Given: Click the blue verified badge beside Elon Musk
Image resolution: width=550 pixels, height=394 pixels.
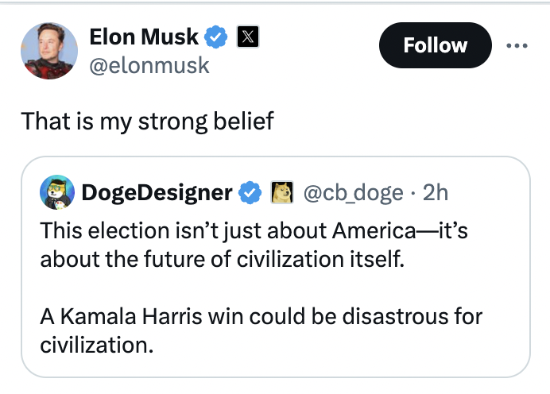Looking at the screenshot, I should coord(215,37).
